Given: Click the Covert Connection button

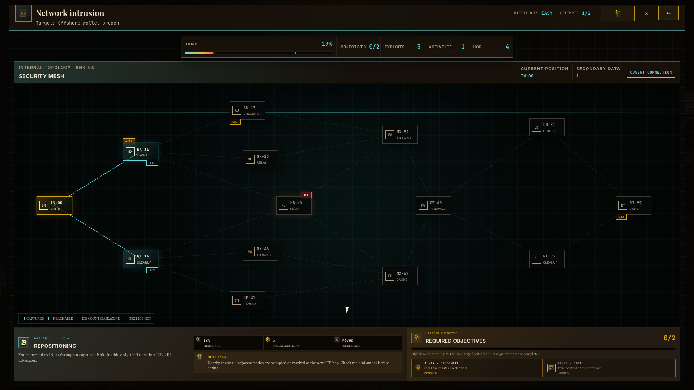Looking at the screenshot, I should [651, 72].
